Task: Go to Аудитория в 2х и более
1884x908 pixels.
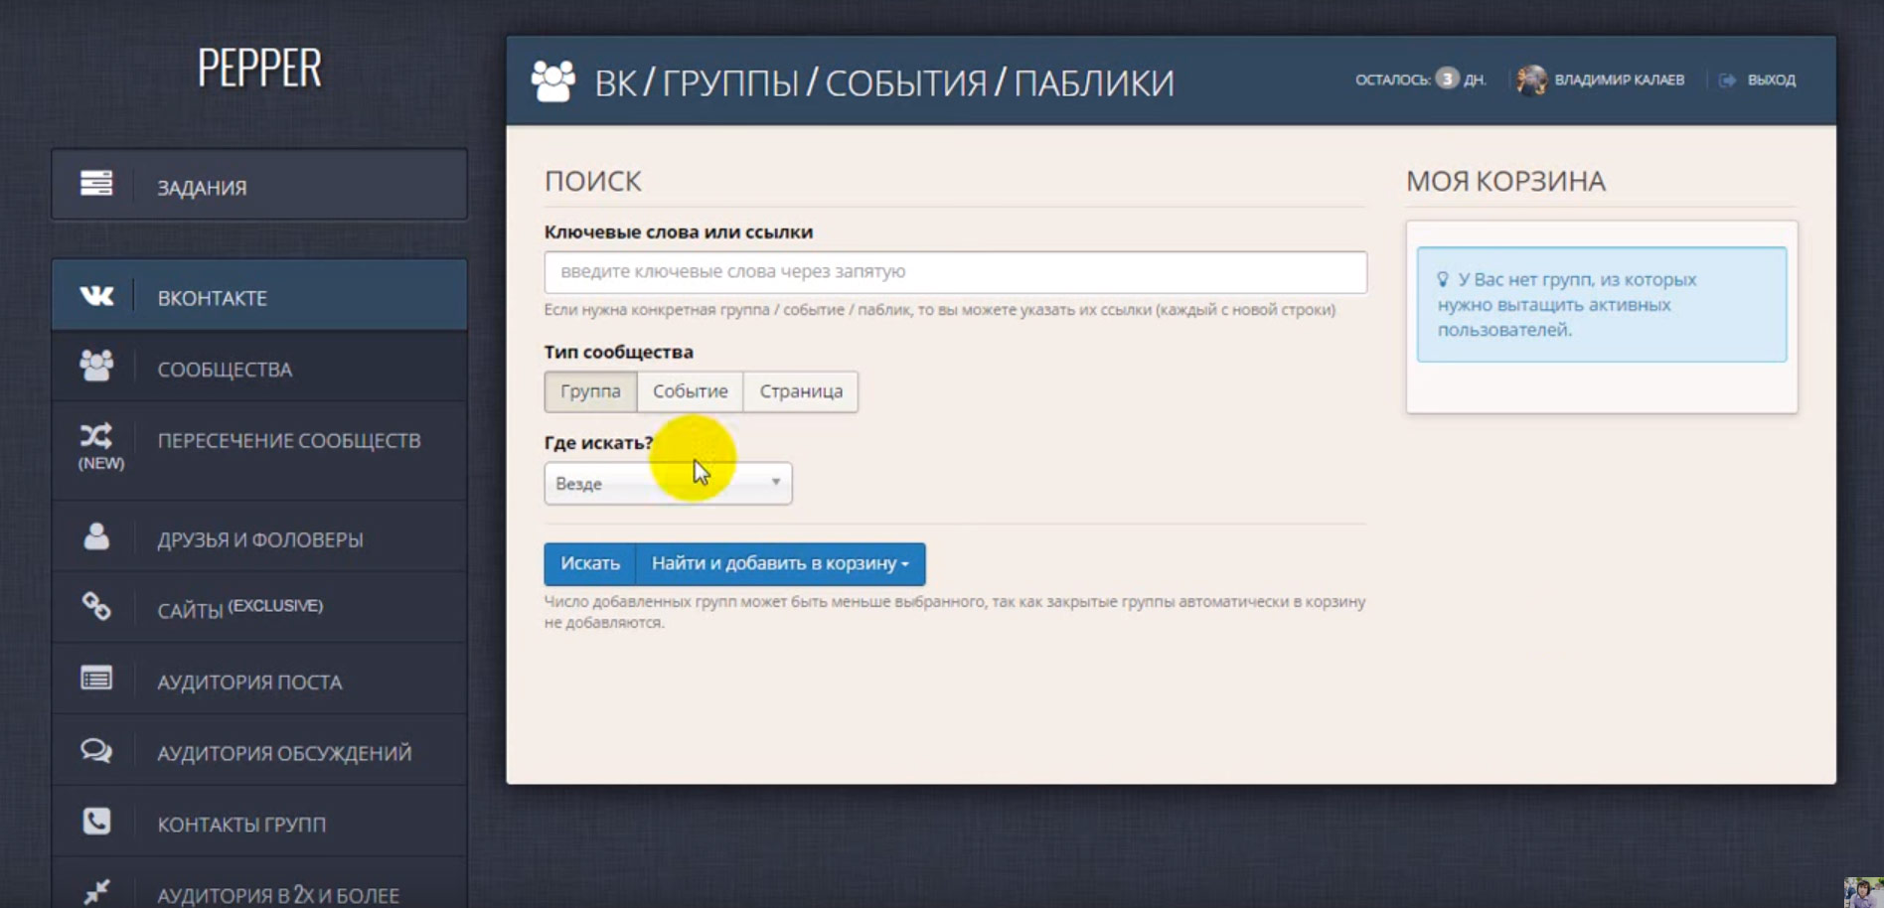Action: point(278,895)
